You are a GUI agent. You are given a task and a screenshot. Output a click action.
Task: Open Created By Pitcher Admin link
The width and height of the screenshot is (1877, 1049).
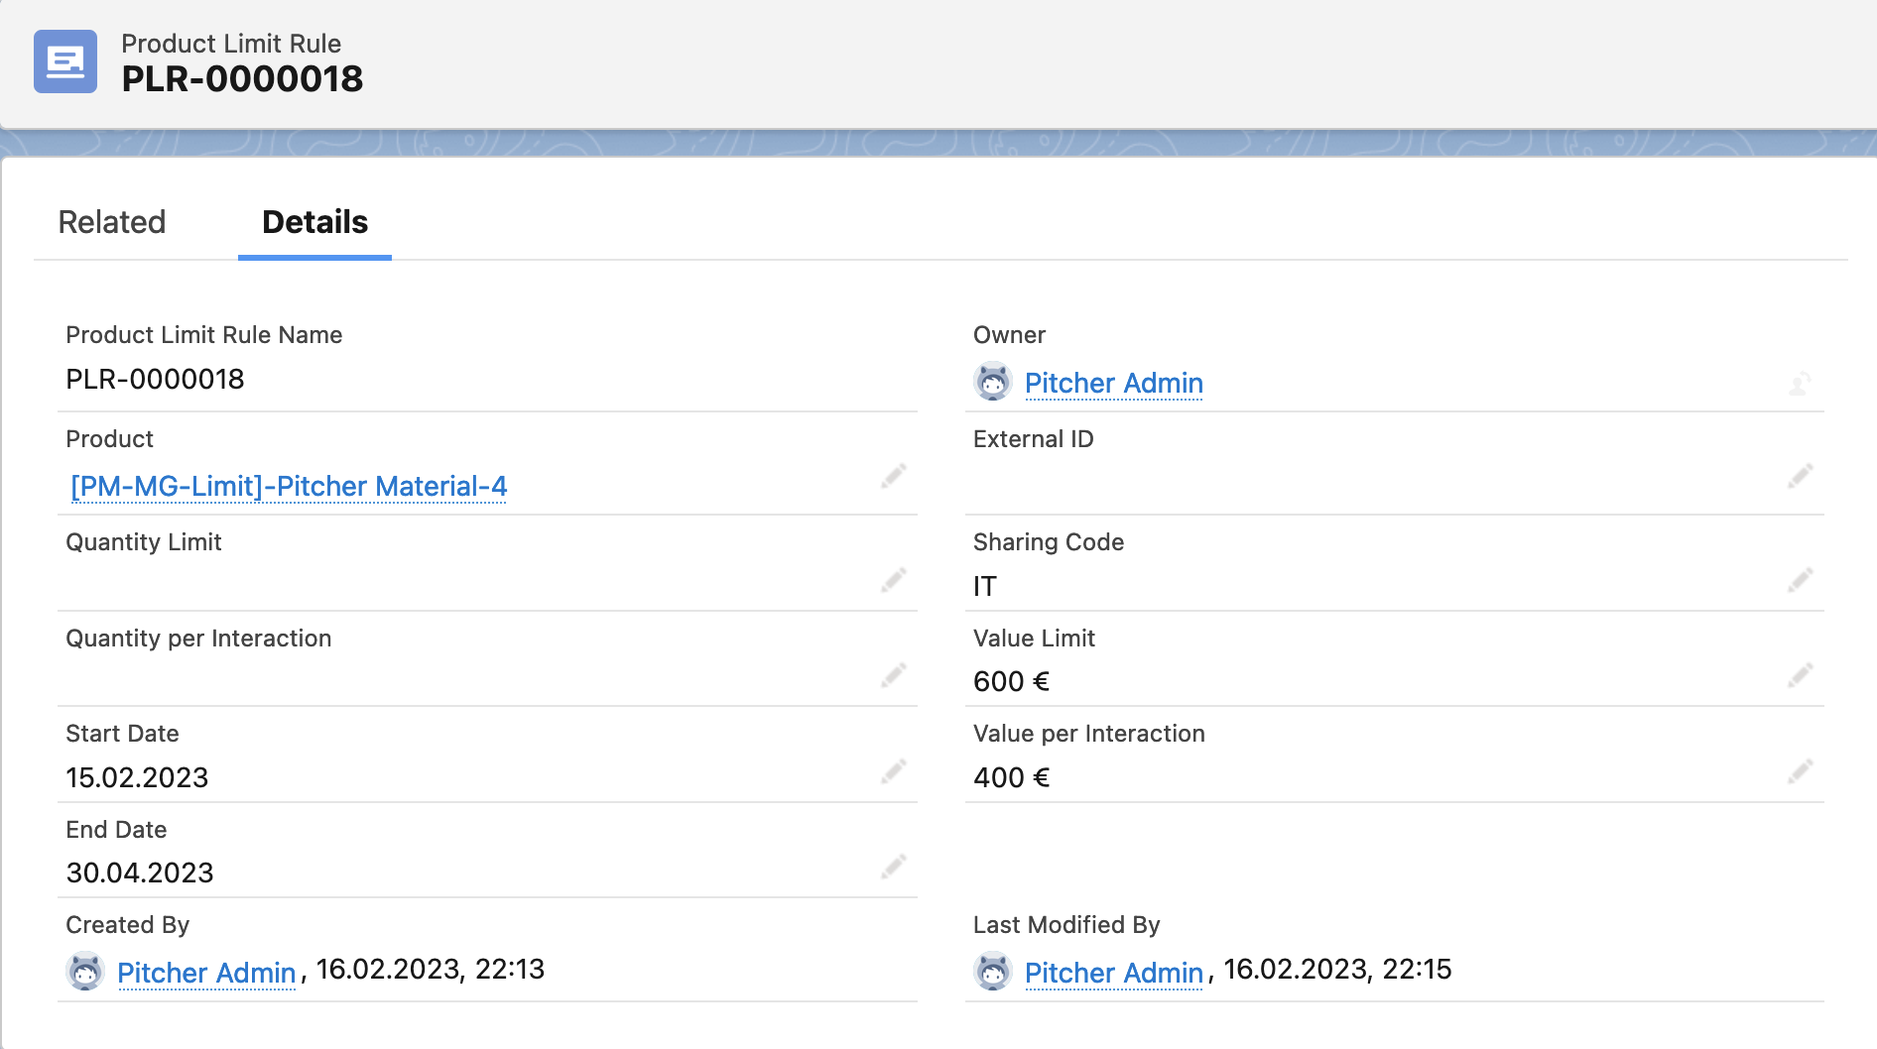point(206,973)
